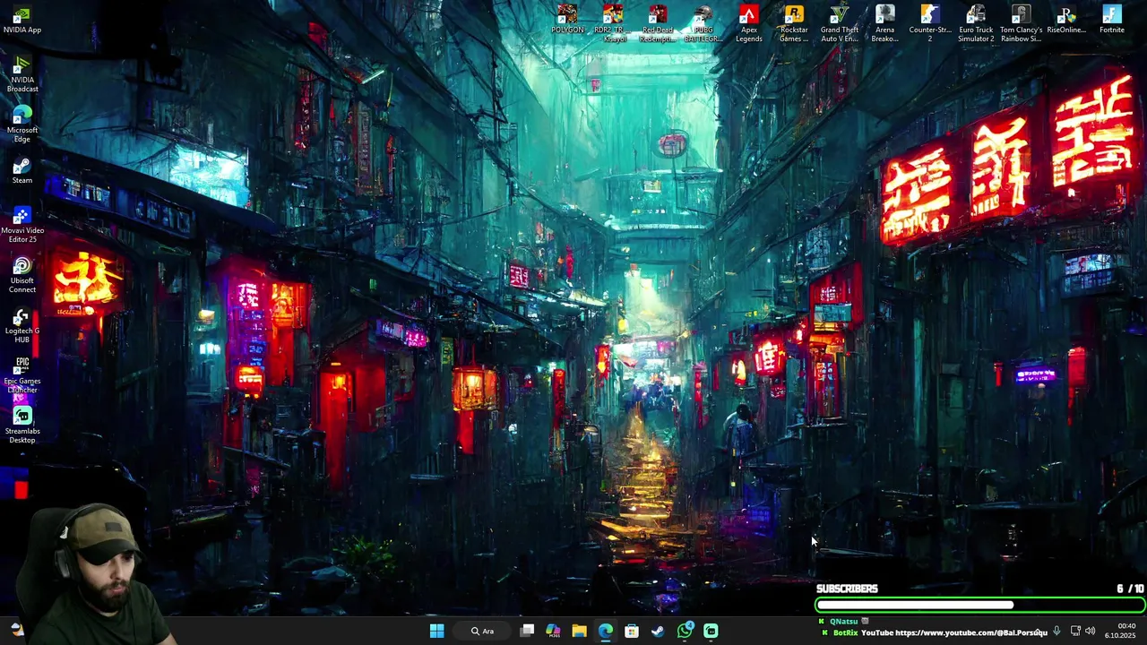Open Movavi Video Editor 25 shortcut
This screenshot has height=645, width=1147.
(x=22, y=225)
